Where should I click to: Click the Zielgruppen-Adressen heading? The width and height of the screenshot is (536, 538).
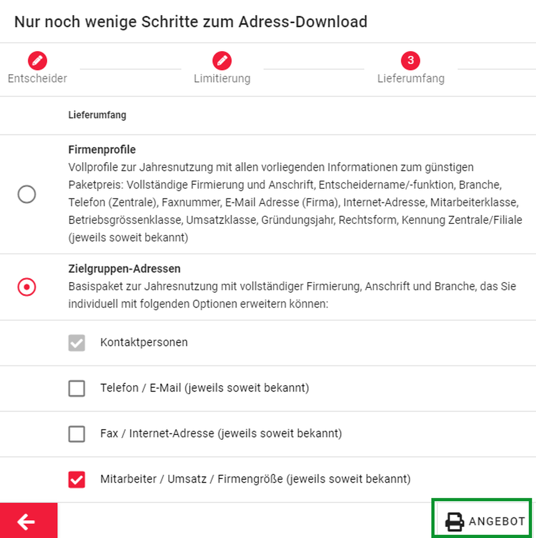124,268
